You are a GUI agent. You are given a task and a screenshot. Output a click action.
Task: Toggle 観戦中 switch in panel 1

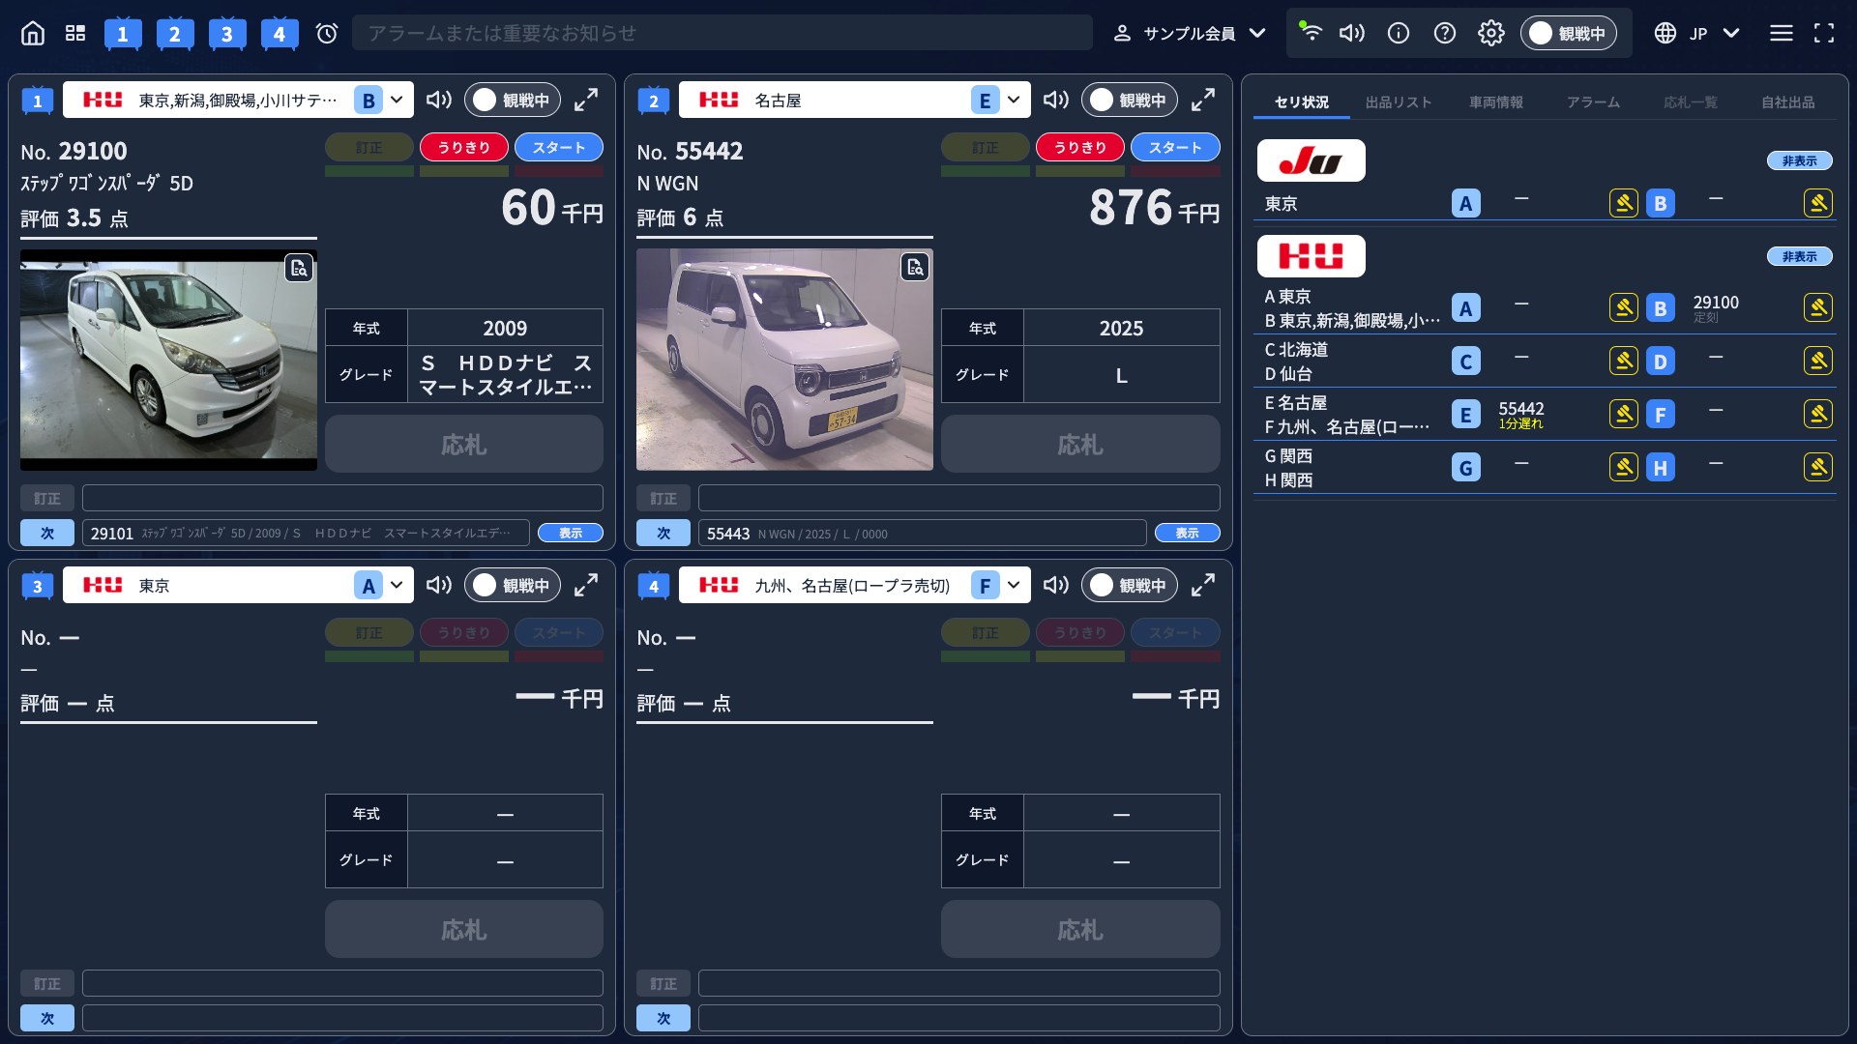tap(513, 100)
